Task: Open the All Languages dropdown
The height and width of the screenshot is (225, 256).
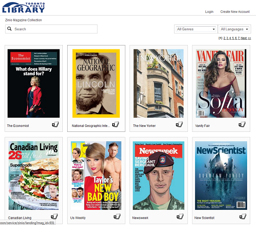Action: pyautogui.click(x=234, y=29)
